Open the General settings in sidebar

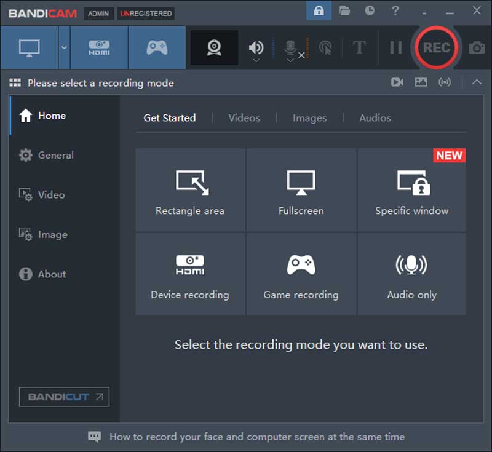[55, 156]
